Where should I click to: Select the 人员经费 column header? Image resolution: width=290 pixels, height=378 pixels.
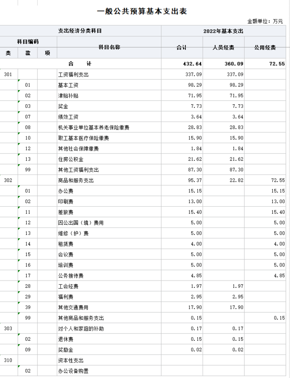pos(223,47)
